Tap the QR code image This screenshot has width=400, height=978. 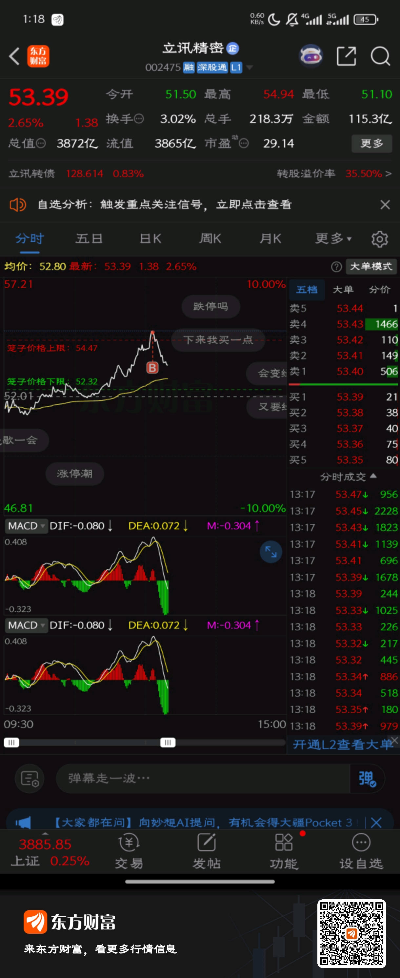point(351,934)
